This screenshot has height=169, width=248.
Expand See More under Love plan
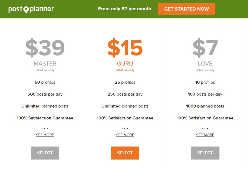click(x=205, y=135)
